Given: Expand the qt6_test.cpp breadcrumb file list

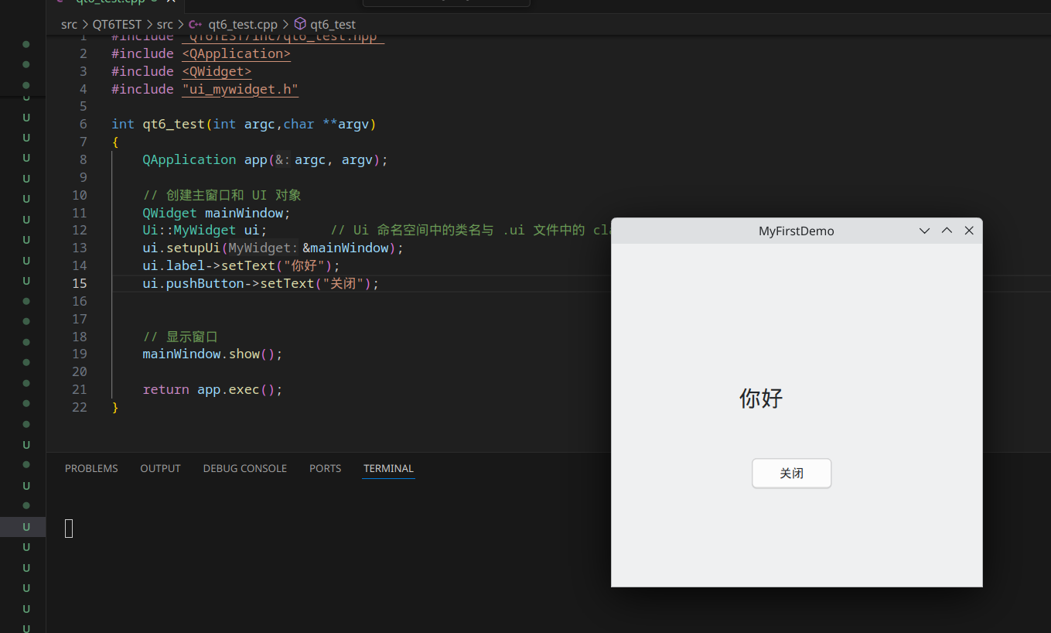Looking at the screenshot, I should click(x=243, y=25).
